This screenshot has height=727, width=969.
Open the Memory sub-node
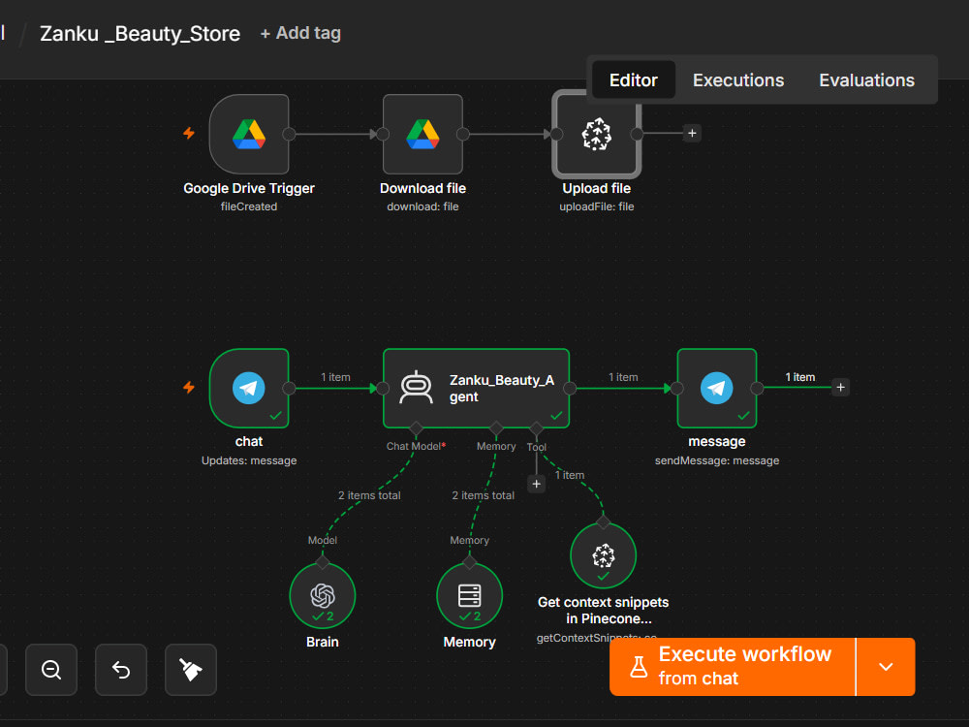(470, 596)
